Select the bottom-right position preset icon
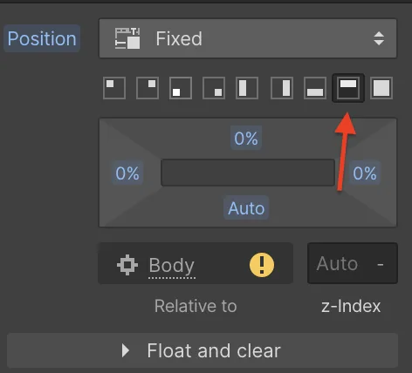 pos(214,88)
